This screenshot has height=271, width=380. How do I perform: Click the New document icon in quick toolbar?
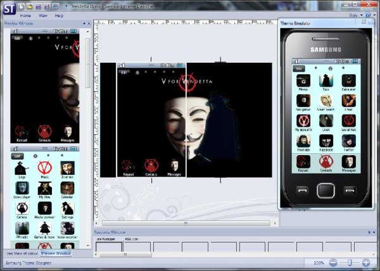(x=22, y=6)
